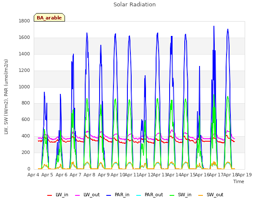
Task: Click the blue PAR_in legend swatch
Action: pos(109,195)
